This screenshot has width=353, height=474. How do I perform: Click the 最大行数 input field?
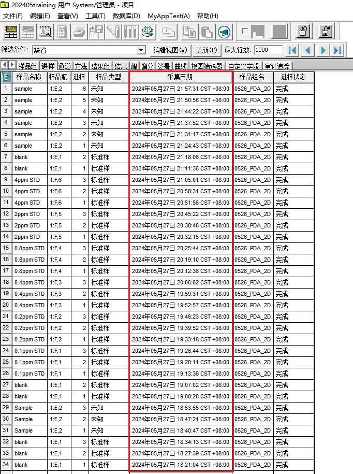point(269,50)
